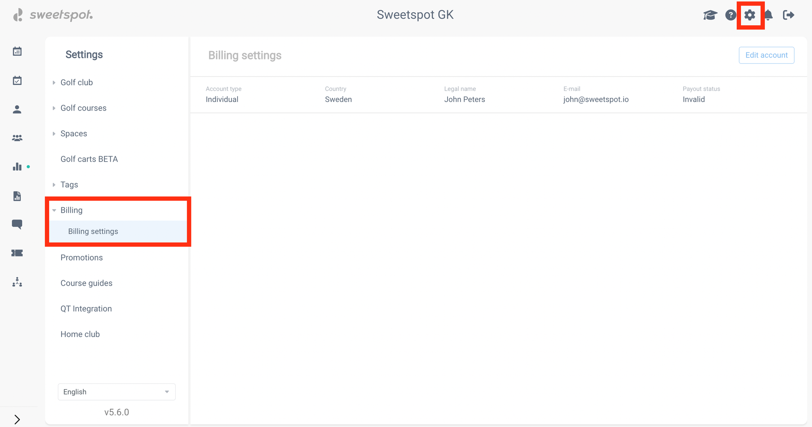812x427 pixels.
Task: Expand the sidebar with the bottom chevron
Action: 17,419
